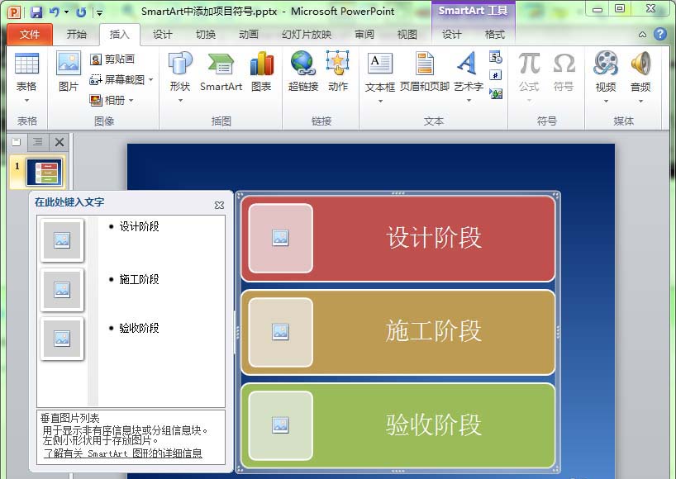
Task: Close the 在此处键入文字 text pane
Action: click(219, 205)
